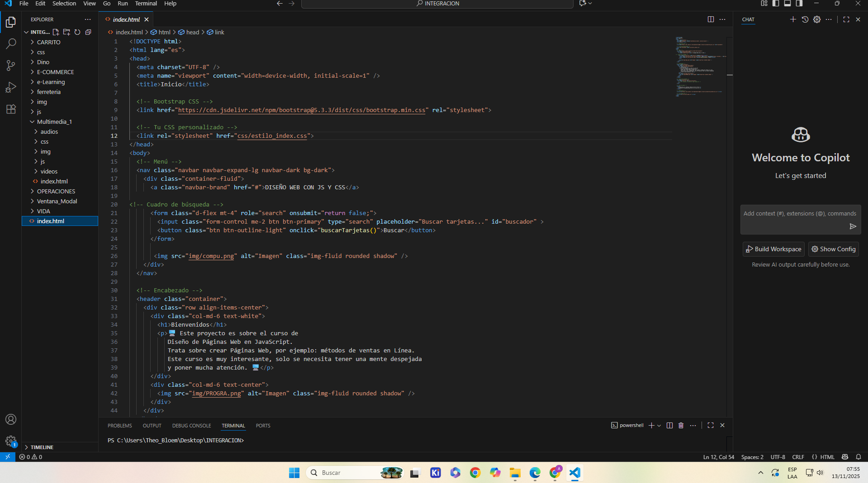Kill the terminal with trash icon
Image resolution: width=868 pixels, height=483 pixels.
[x=681, y=425]
